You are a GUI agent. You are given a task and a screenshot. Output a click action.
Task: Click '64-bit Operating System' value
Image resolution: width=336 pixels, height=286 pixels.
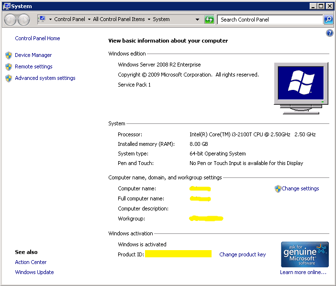click(217, 154)
